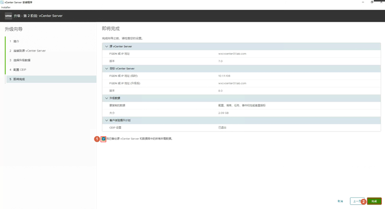This screenshot has width=385, height=209.
Task: Select step 5 即将完成
Action: click(x=51, y=79)
